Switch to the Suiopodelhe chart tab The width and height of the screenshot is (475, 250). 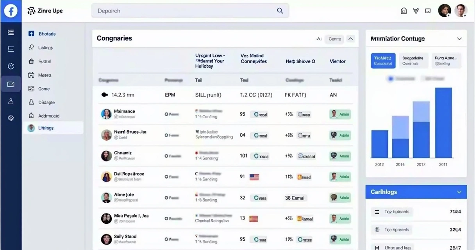pyautogui.click(x=413, y=61)
